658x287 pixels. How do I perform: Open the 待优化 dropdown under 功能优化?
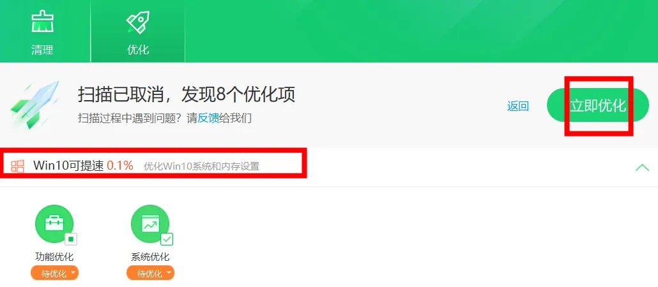coord(54,274)
